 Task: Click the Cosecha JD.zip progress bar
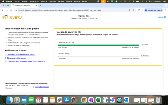click(98, 56)
